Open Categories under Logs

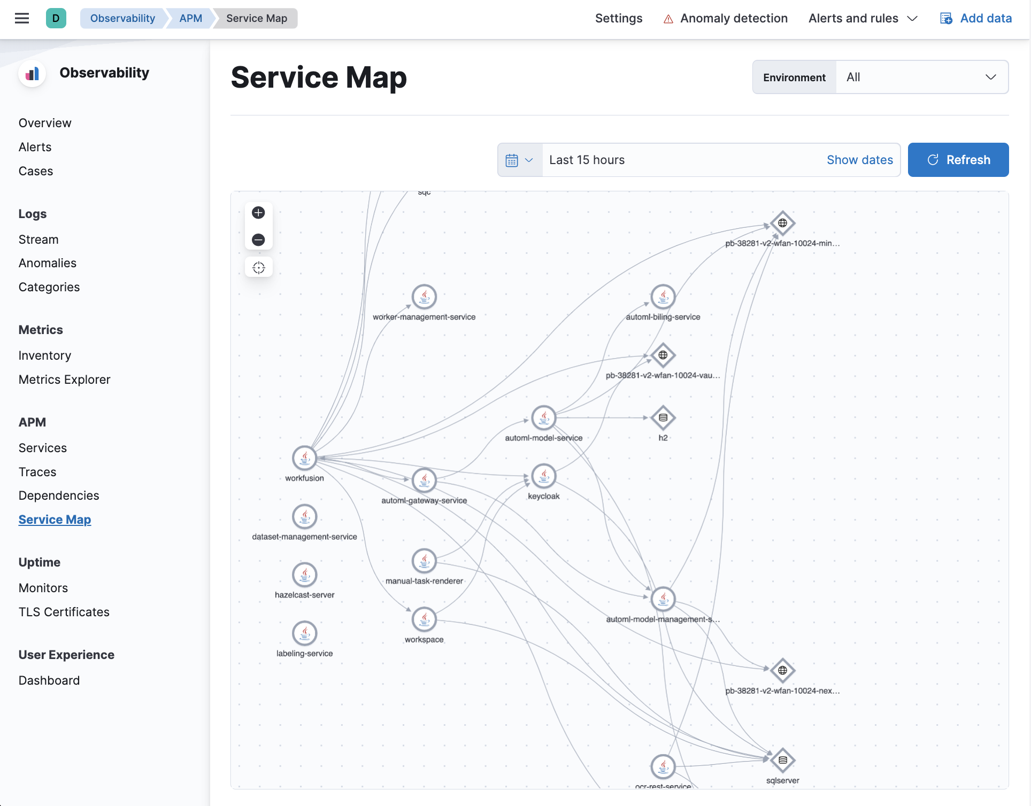click(49, 287)
